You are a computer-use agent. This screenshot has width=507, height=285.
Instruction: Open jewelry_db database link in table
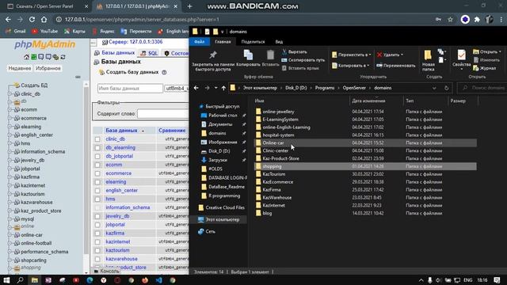click(x=117, y=216)
